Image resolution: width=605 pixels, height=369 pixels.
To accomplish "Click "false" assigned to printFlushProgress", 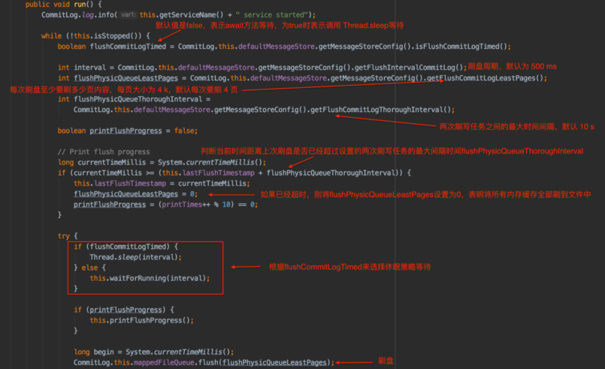I will point(184,131).
